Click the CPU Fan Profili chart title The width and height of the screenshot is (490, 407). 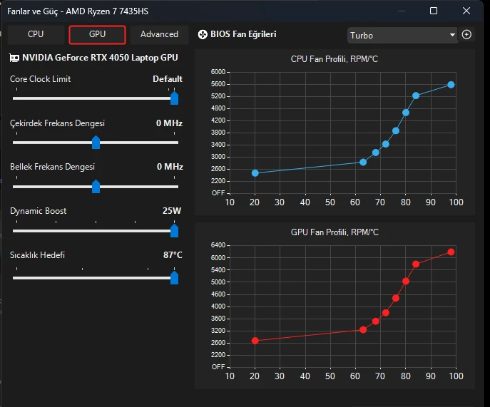tap(335, 59)
